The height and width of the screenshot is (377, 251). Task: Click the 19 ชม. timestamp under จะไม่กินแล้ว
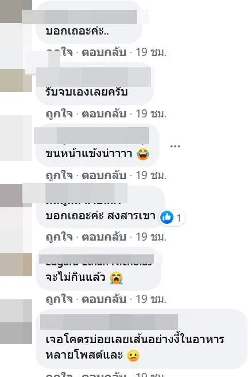click(x=151, y=299)
